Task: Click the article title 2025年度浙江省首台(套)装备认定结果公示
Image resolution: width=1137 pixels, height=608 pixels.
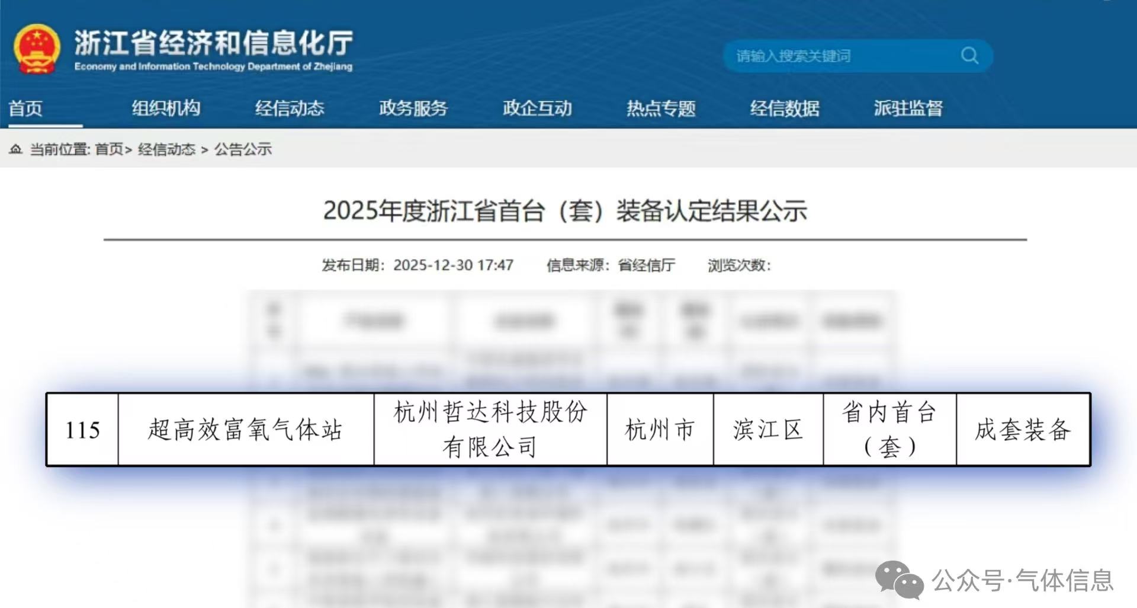Action: point(565,211)
